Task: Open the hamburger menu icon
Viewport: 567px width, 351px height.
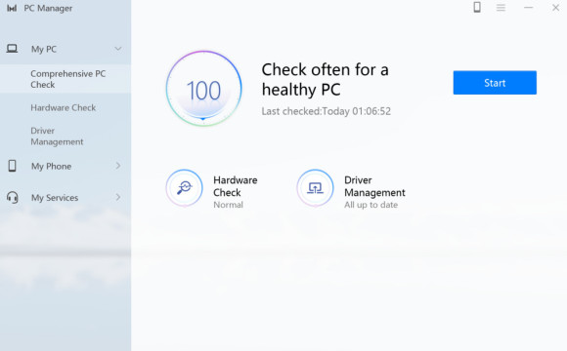Action: point(501,8)
